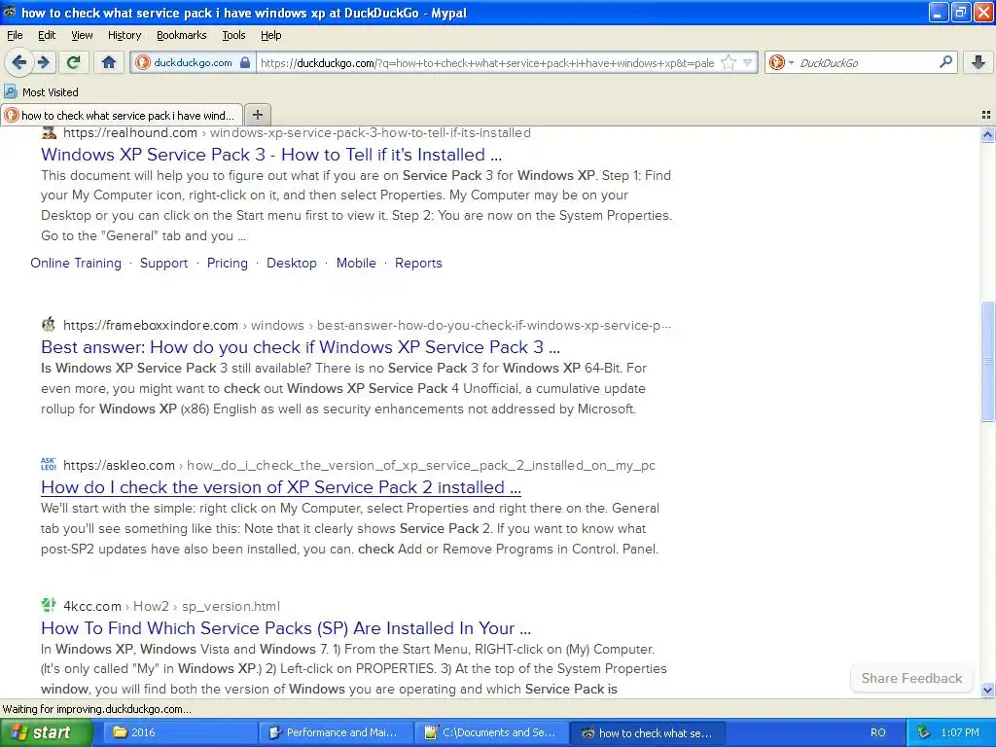Click the duckduckgo.com site identity badge
The image size is (996, 747).
tap(194, 62)
